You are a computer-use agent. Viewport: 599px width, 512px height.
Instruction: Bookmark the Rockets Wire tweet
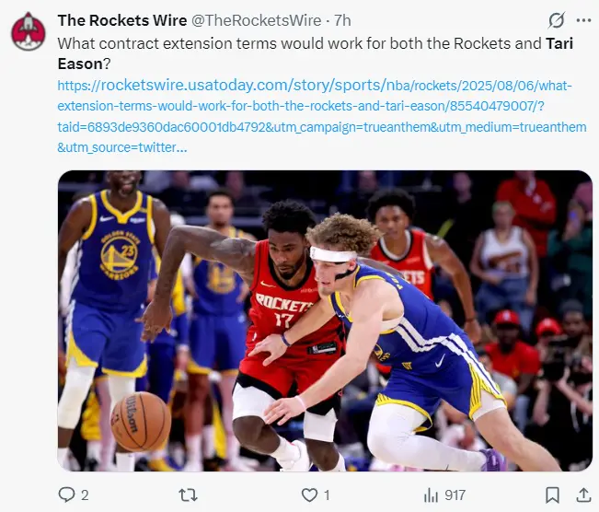pyautogui.click(x=552, y=495)
